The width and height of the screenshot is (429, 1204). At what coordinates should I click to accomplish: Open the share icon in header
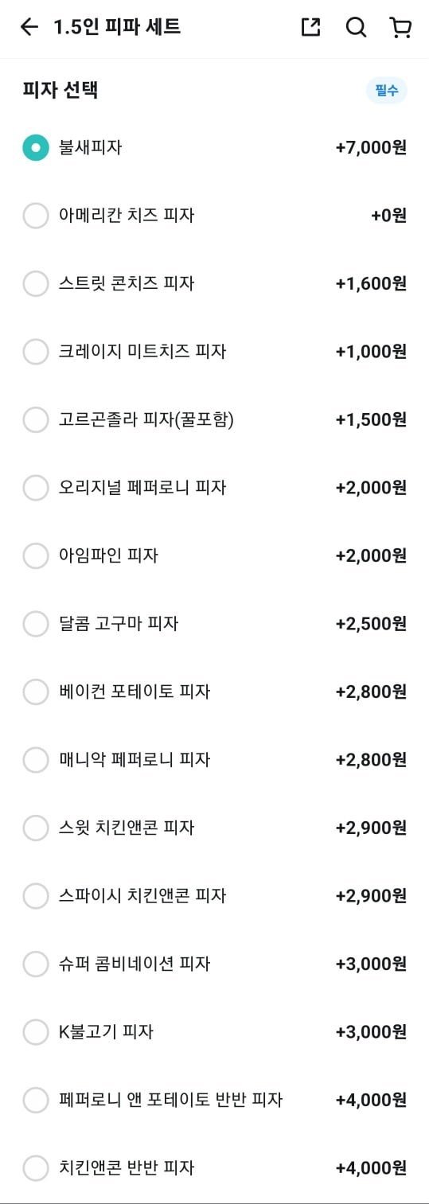click(310, 27)
